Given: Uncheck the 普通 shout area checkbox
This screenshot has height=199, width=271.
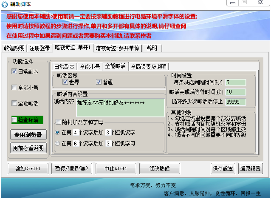Looking at the screenshot, I should pos(99,82).
